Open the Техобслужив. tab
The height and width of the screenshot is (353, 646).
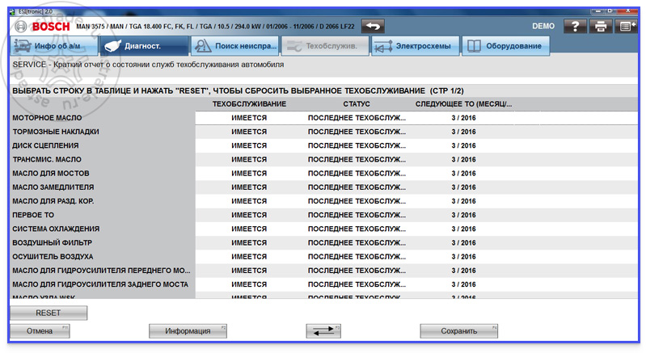325,46
